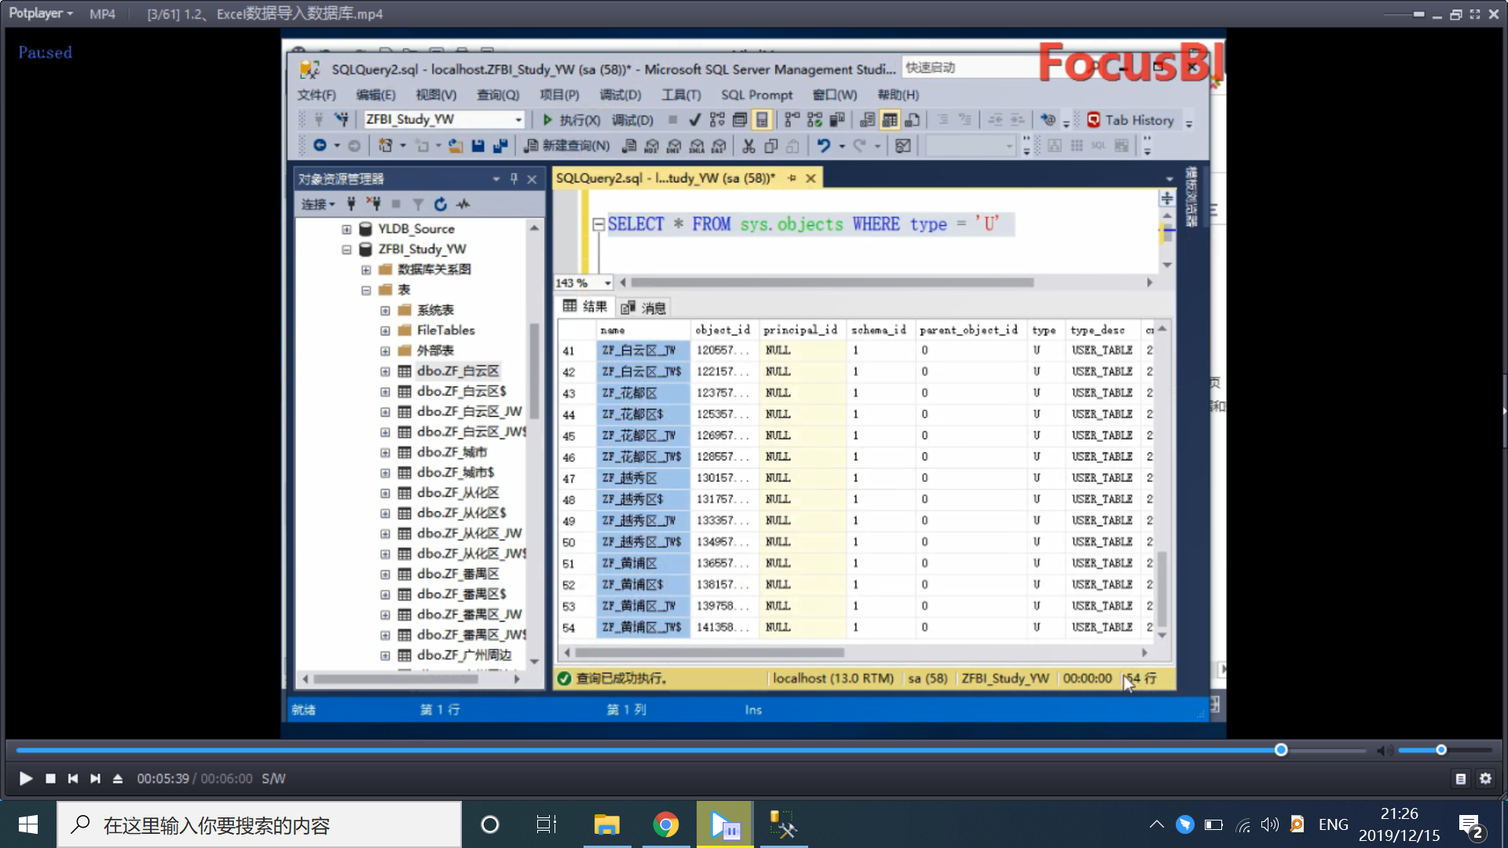
Task: Click the Windows taskbar search box
Action: [259, 824]
